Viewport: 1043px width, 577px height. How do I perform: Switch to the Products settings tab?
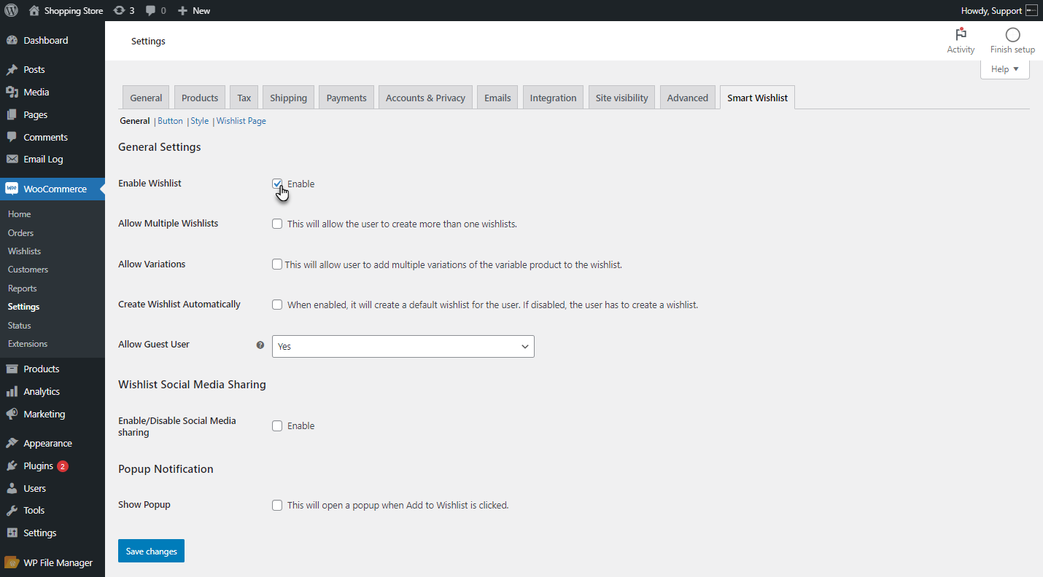pyautogui.click(x=200, y=98)
